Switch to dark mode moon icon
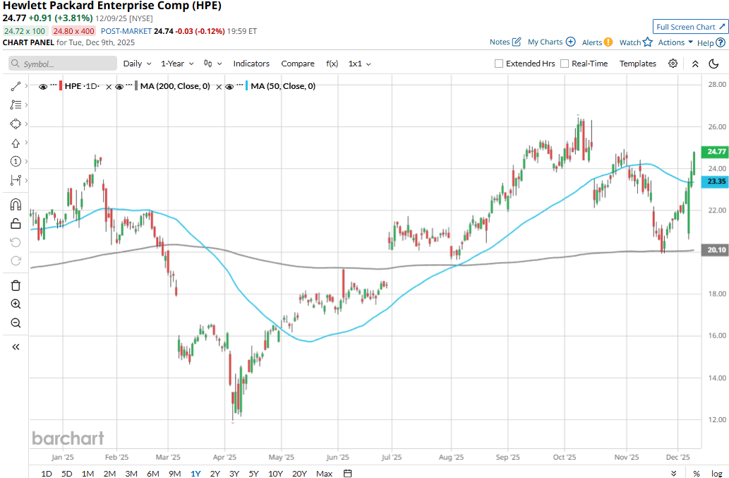729x478 pixels. 715,64
